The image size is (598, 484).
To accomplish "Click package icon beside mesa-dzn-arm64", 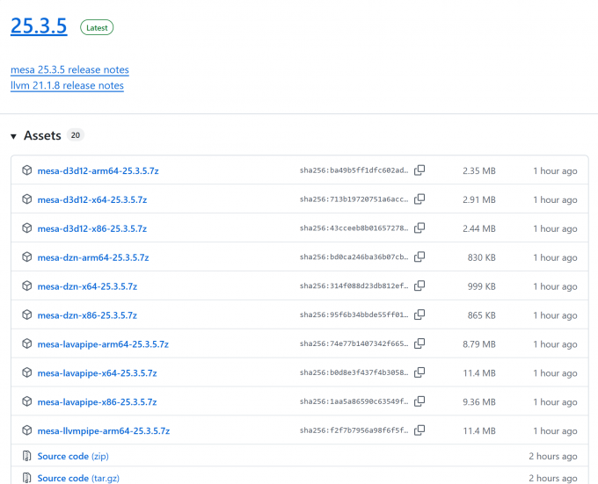I will click(26, 257).
